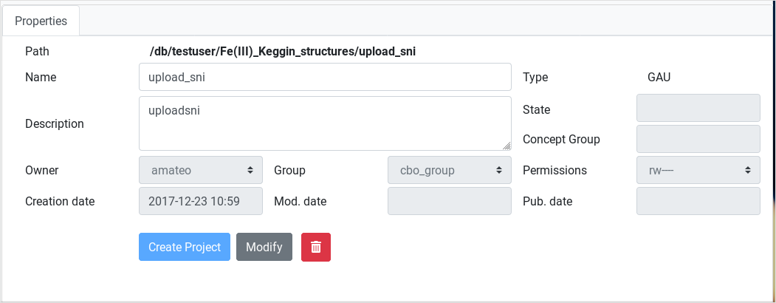
Task: Click the Type label
Action: click(535, 78)
